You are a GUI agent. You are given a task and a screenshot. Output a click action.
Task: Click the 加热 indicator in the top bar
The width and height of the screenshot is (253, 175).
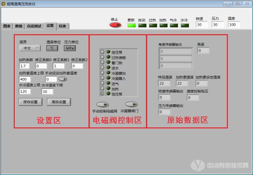pos(164,26)
